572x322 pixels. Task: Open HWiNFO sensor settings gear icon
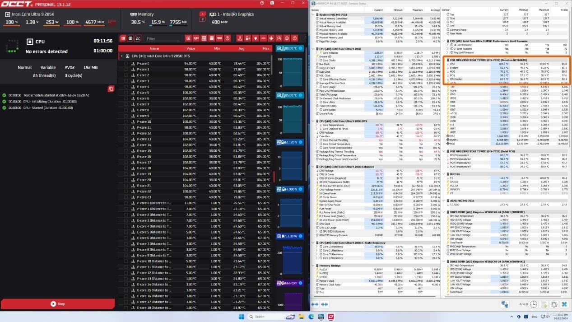[554, 304]
